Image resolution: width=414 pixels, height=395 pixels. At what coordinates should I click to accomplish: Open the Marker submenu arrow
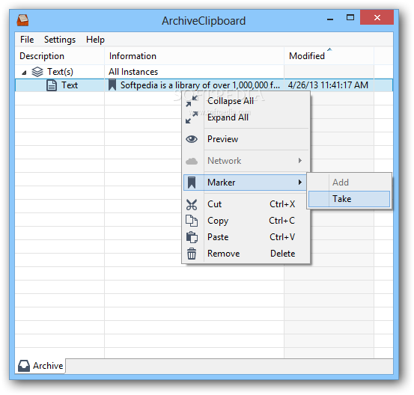300,182
